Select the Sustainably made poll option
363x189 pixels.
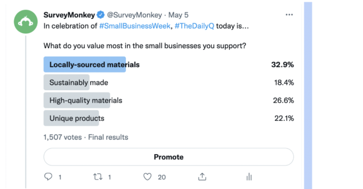[169, 82]
